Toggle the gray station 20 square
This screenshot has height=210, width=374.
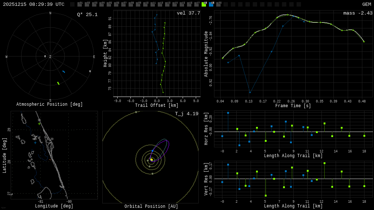(218, 4)
